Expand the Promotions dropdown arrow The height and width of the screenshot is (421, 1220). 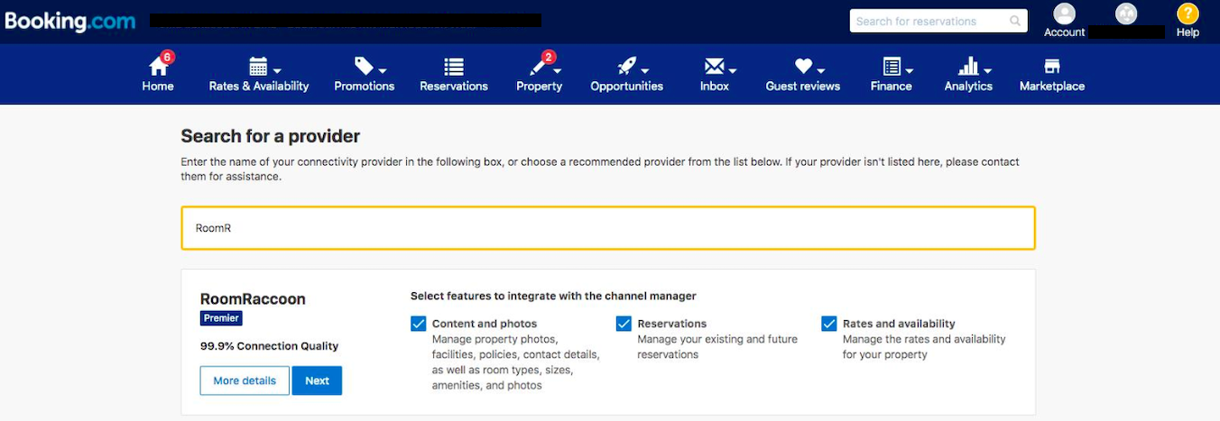383,70
